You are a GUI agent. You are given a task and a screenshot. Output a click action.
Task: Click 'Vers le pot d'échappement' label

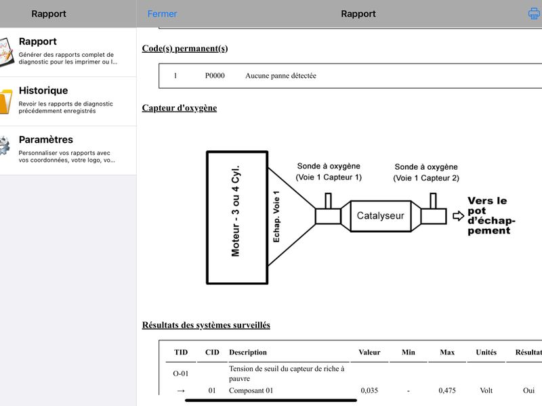[x=491, y=215]
